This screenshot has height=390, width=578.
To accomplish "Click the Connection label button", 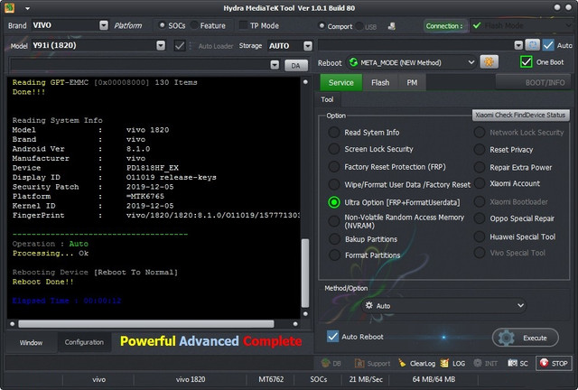I will tap(444, 26).
